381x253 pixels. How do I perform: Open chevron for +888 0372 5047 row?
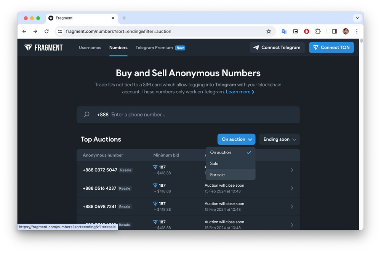coord(292,170)
